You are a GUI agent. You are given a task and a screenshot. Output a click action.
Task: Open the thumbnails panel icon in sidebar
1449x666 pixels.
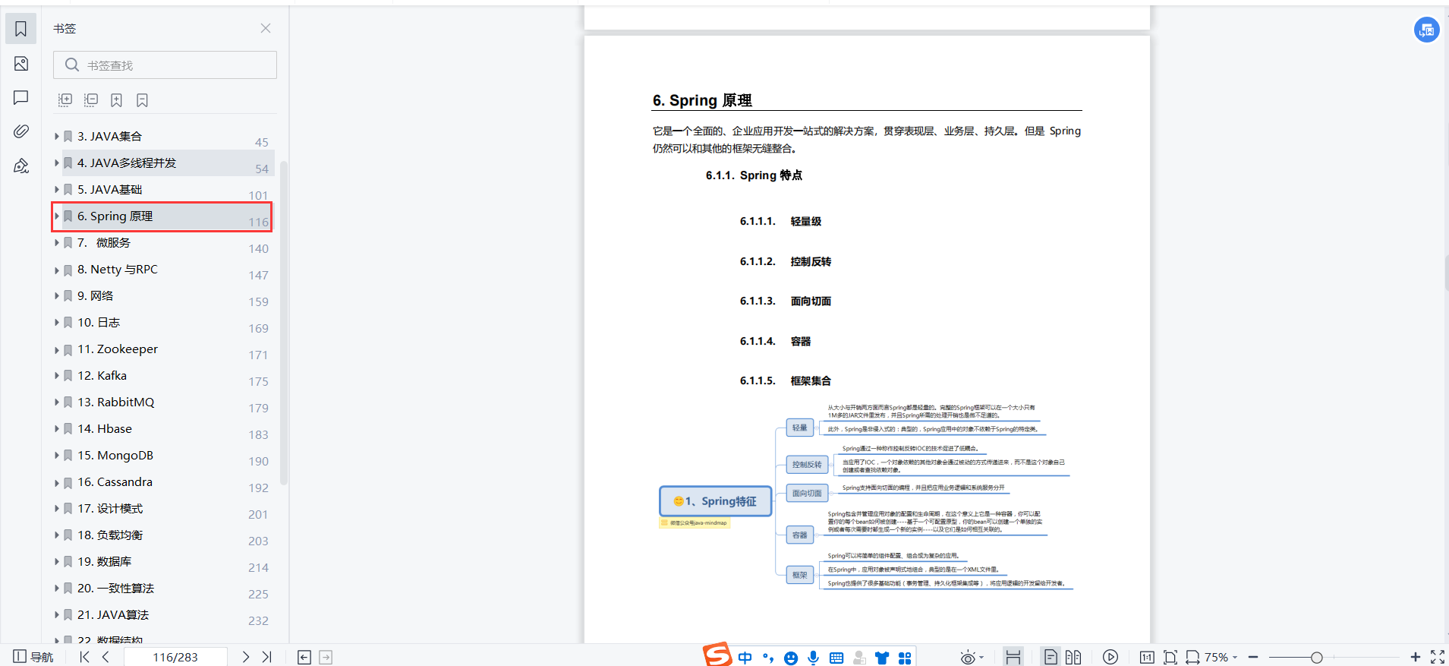pyautogui.click(x=21, y=64)
